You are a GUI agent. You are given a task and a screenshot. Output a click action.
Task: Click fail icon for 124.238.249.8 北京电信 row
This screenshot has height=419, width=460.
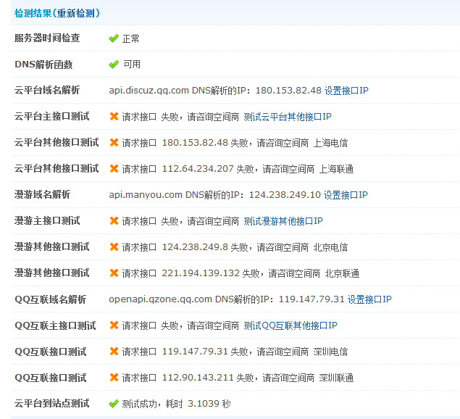click(114, 247)
